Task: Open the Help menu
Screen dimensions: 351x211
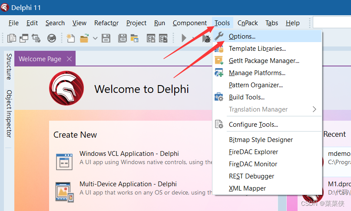Action: (293, 23)
